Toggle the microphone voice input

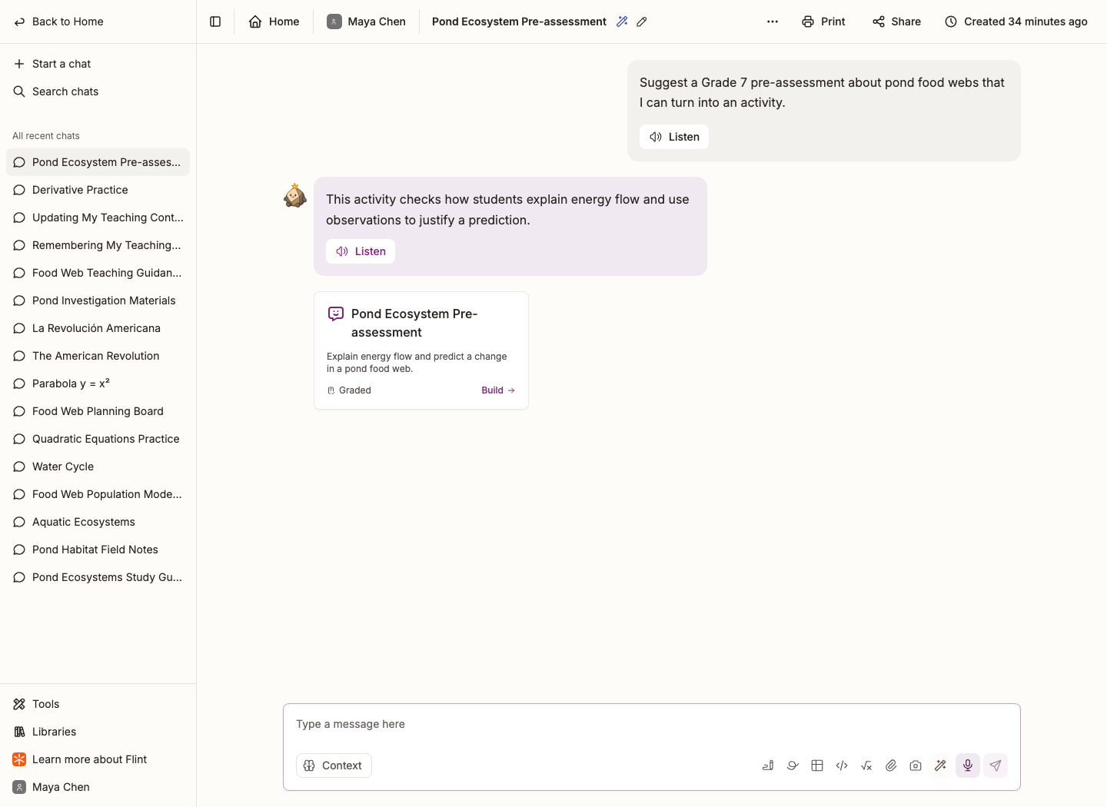click(x=968, y=765)
